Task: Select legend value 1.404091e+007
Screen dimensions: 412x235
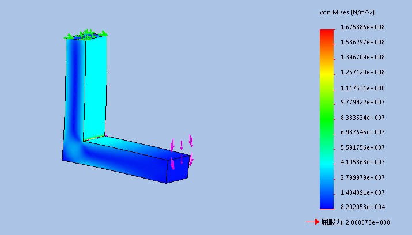Action: click(362, 193)
